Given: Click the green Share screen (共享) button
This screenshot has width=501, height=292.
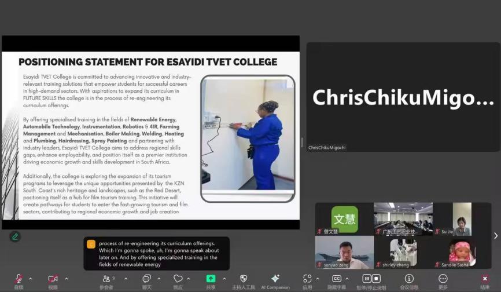Looking at the screenshot, I should point(211,279).
